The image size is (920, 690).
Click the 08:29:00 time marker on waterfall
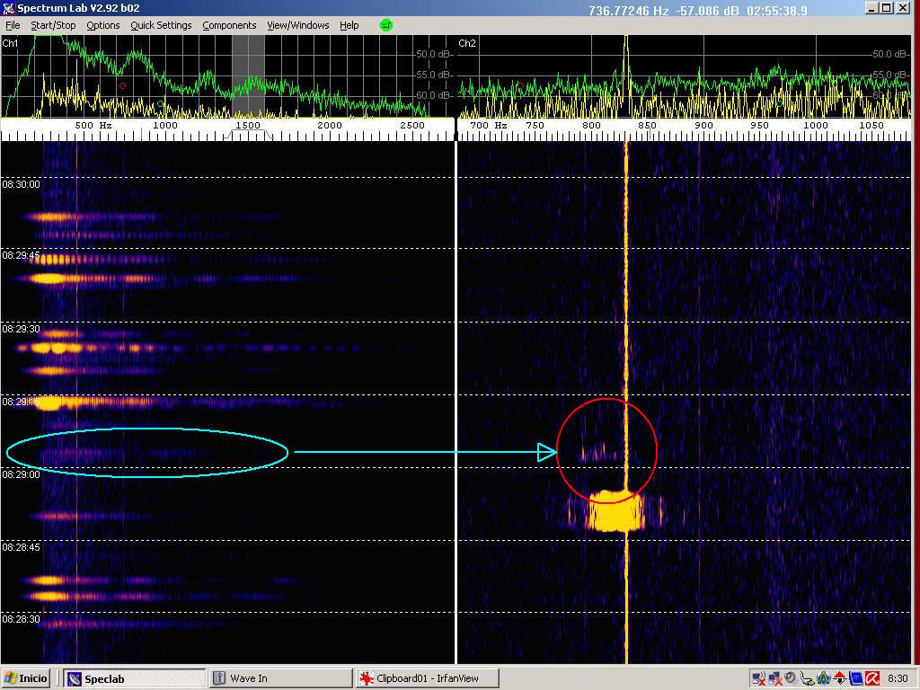[x=21, y=474]
